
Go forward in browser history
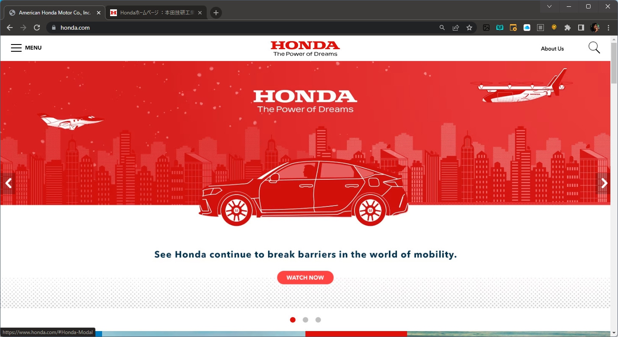point(23,28)
